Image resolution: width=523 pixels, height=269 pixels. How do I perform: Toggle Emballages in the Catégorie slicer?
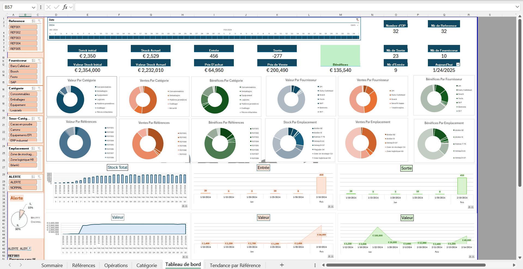tap(23, 99)
